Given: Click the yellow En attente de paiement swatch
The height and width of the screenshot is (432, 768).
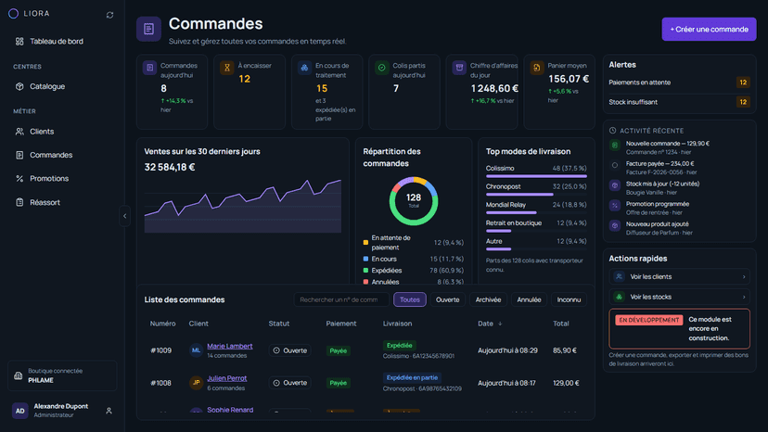Looking at the screenshot, I should [x=365, y=243].
